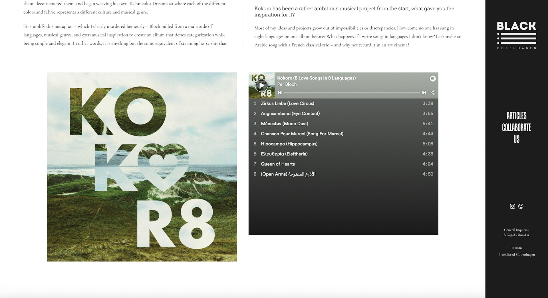548x298 pixels.
Task: Select track Månestøv (Moon Dust)
Action: tap(343, 124)
